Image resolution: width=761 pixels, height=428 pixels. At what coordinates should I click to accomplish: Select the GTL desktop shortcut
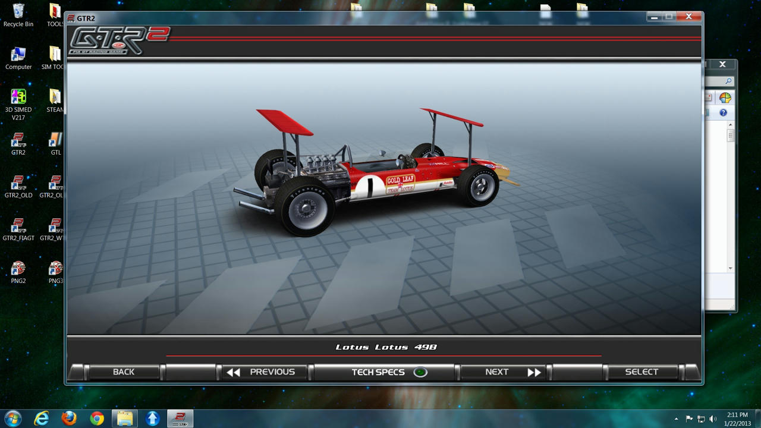(55, 144)
